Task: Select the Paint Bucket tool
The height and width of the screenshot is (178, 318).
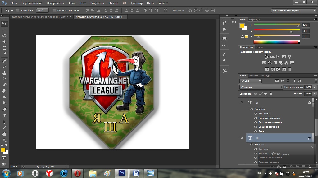Action: coord(4,91)
